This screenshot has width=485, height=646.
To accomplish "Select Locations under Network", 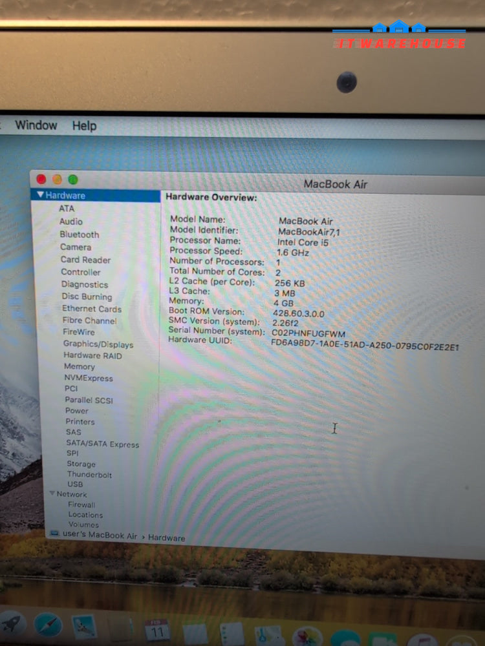I will pos(85,515).
